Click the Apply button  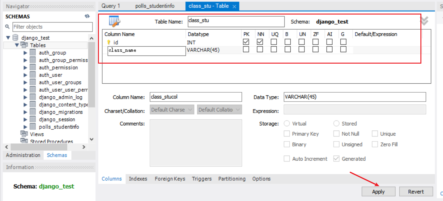(378, 191)
